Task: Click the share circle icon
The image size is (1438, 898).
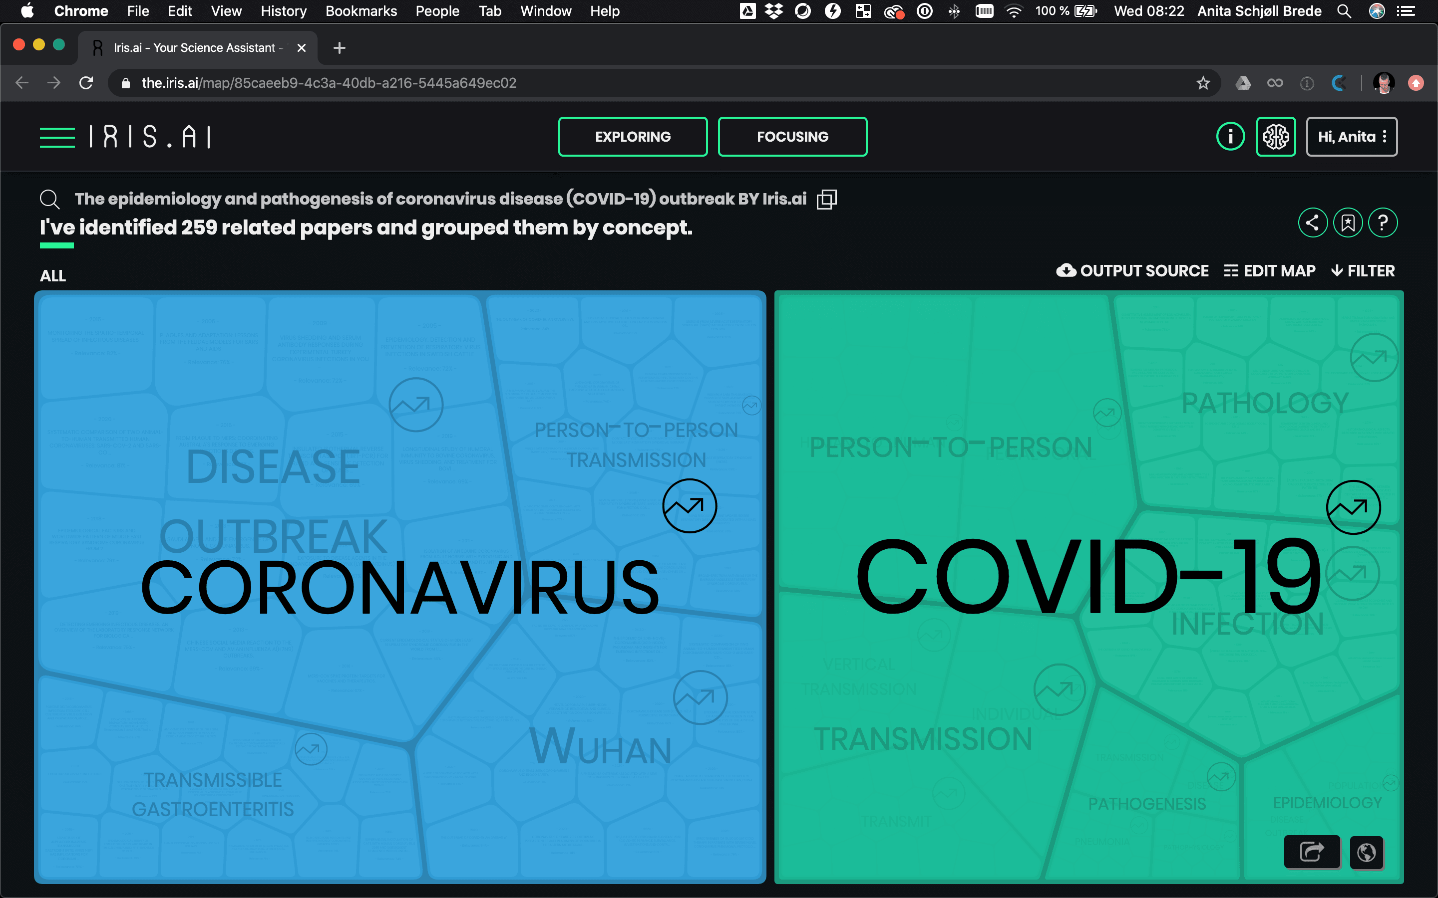Action: pos(1313,223)
